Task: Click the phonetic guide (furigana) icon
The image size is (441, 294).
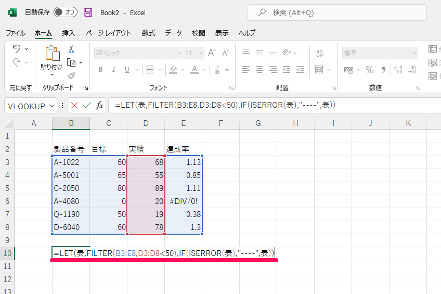Action: point(217,70)
